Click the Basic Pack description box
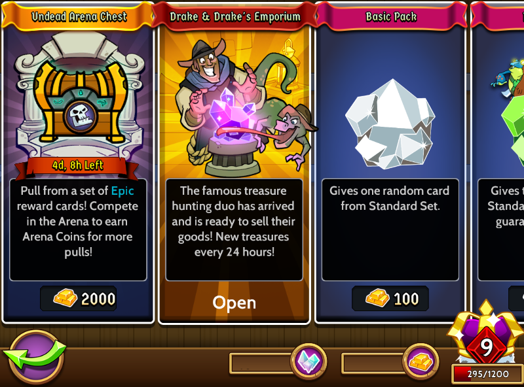 (390, 230)
